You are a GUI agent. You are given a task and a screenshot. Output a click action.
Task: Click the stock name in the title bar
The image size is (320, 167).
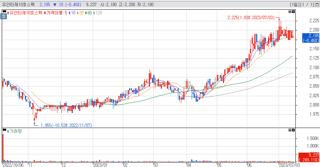tap(18, 4)
